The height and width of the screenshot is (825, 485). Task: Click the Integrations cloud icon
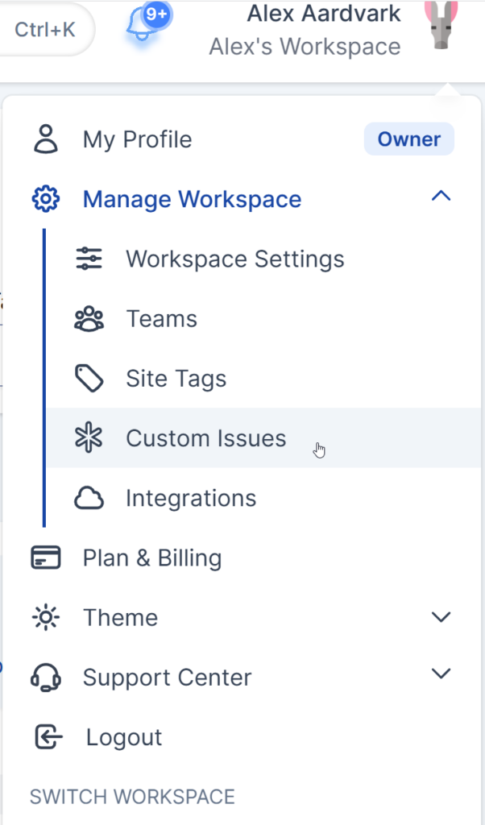point(89,498)
